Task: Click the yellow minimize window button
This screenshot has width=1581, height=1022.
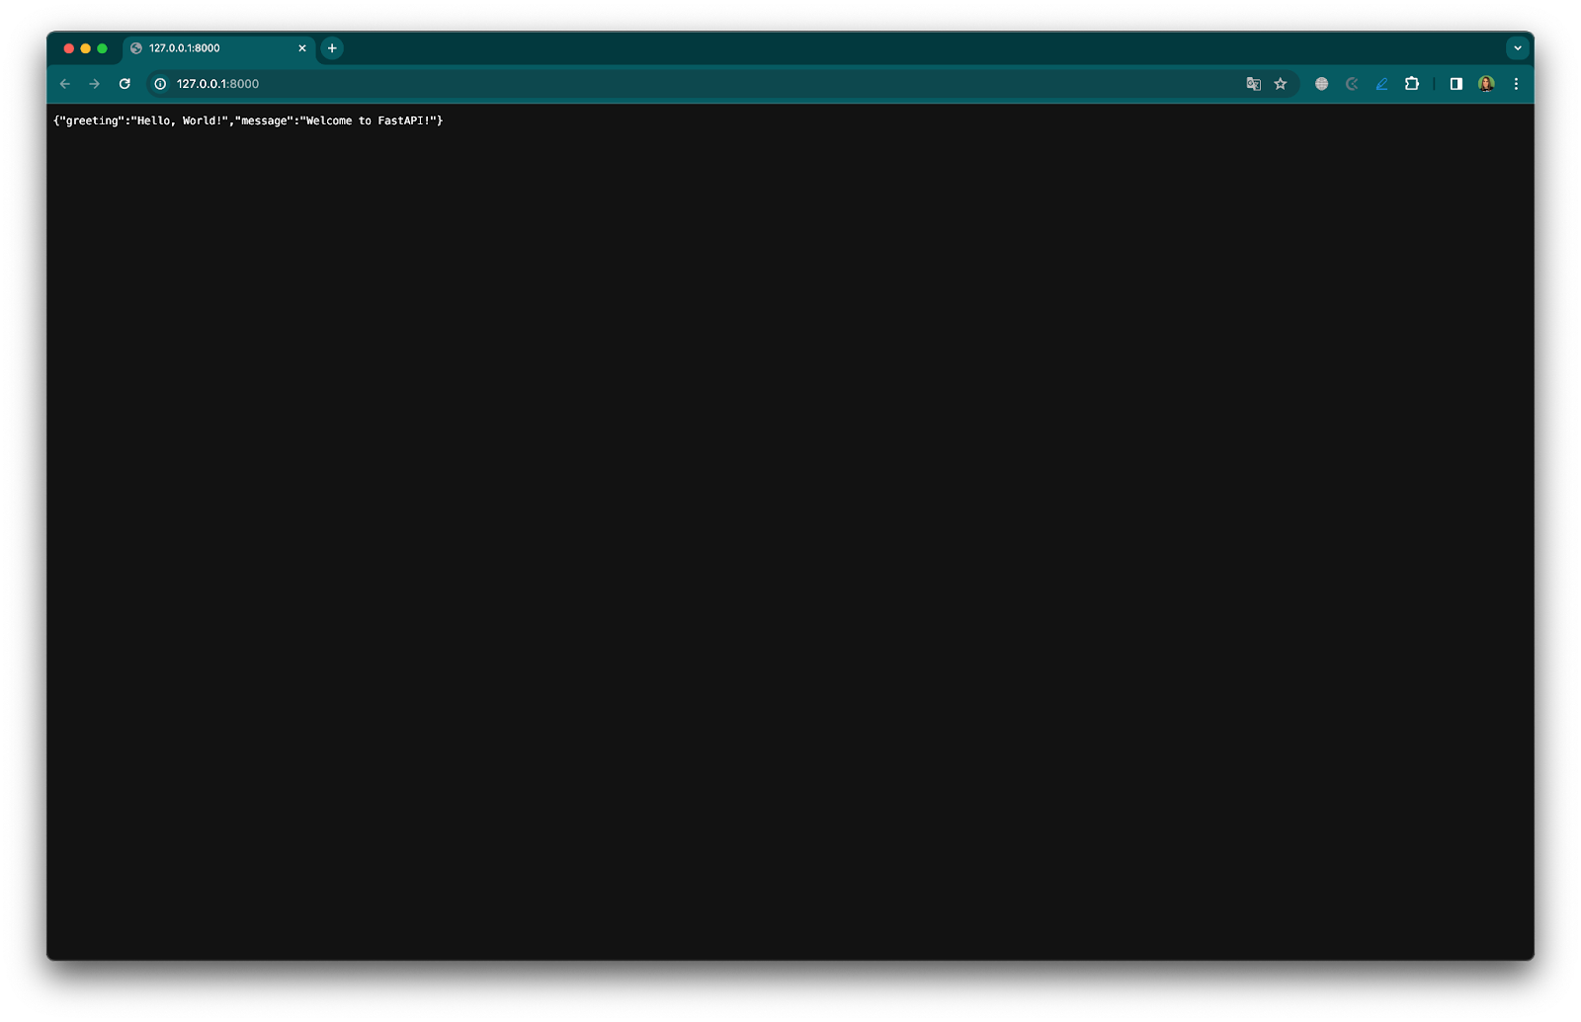Action: pos(86,48)
